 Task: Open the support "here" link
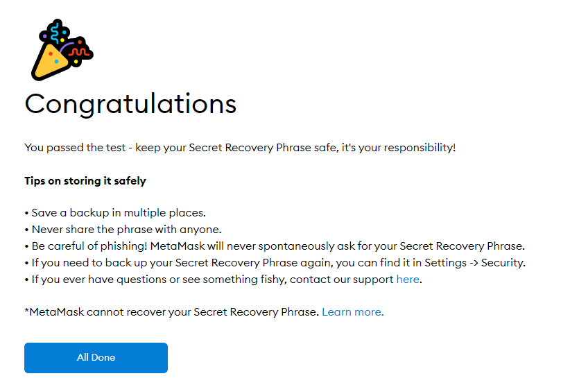(x=408, y=280)
